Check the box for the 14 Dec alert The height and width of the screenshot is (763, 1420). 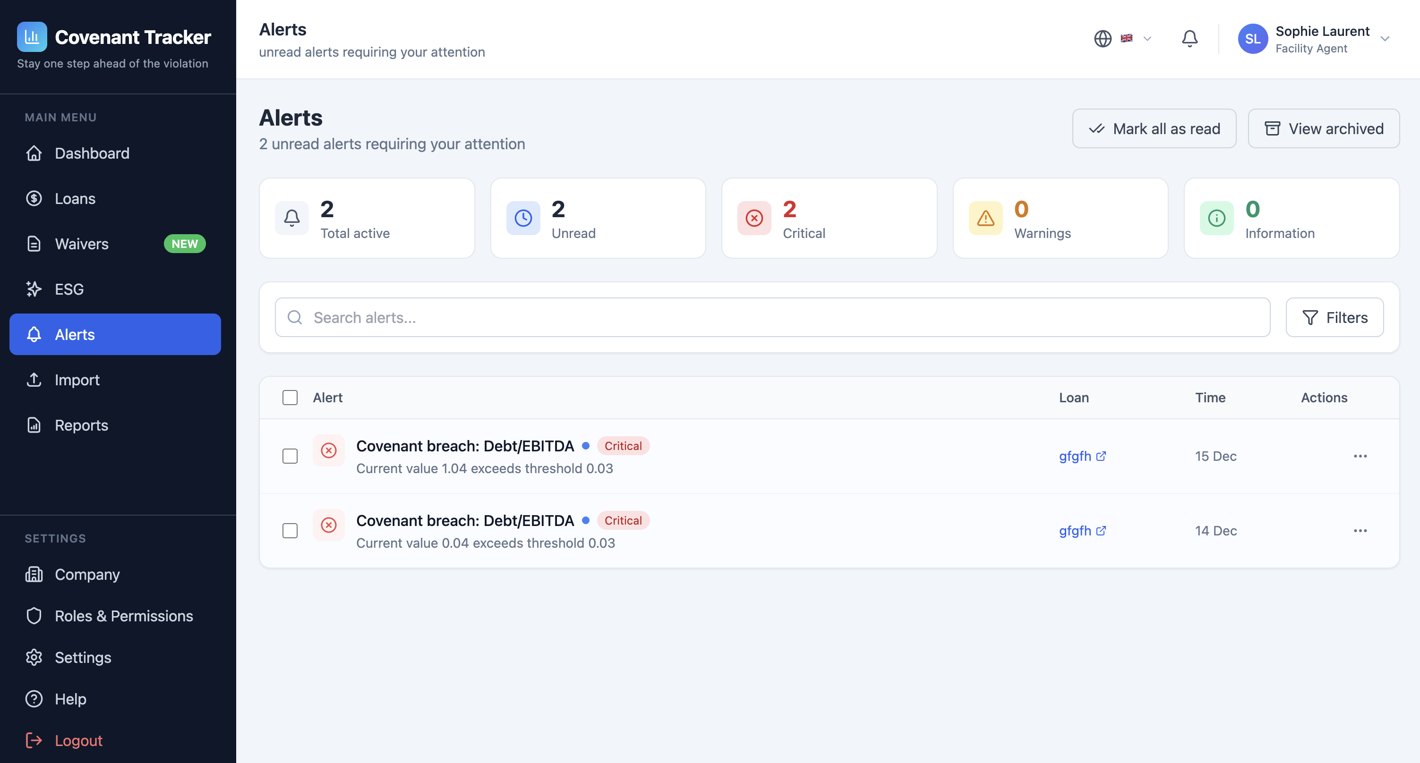point(290,531)
